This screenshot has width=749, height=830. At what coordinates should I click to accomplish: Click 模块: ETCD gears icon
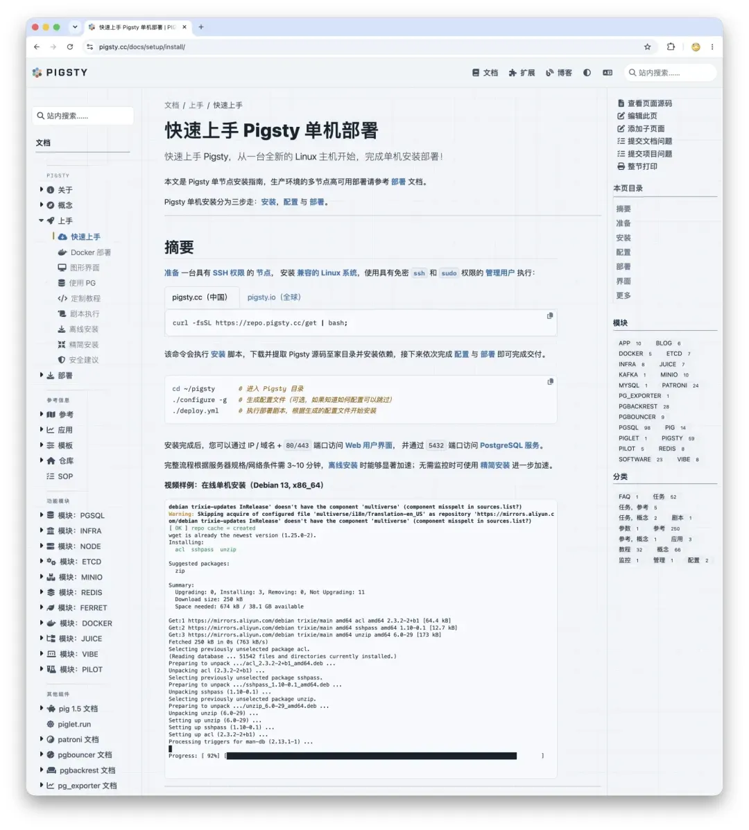51,561
